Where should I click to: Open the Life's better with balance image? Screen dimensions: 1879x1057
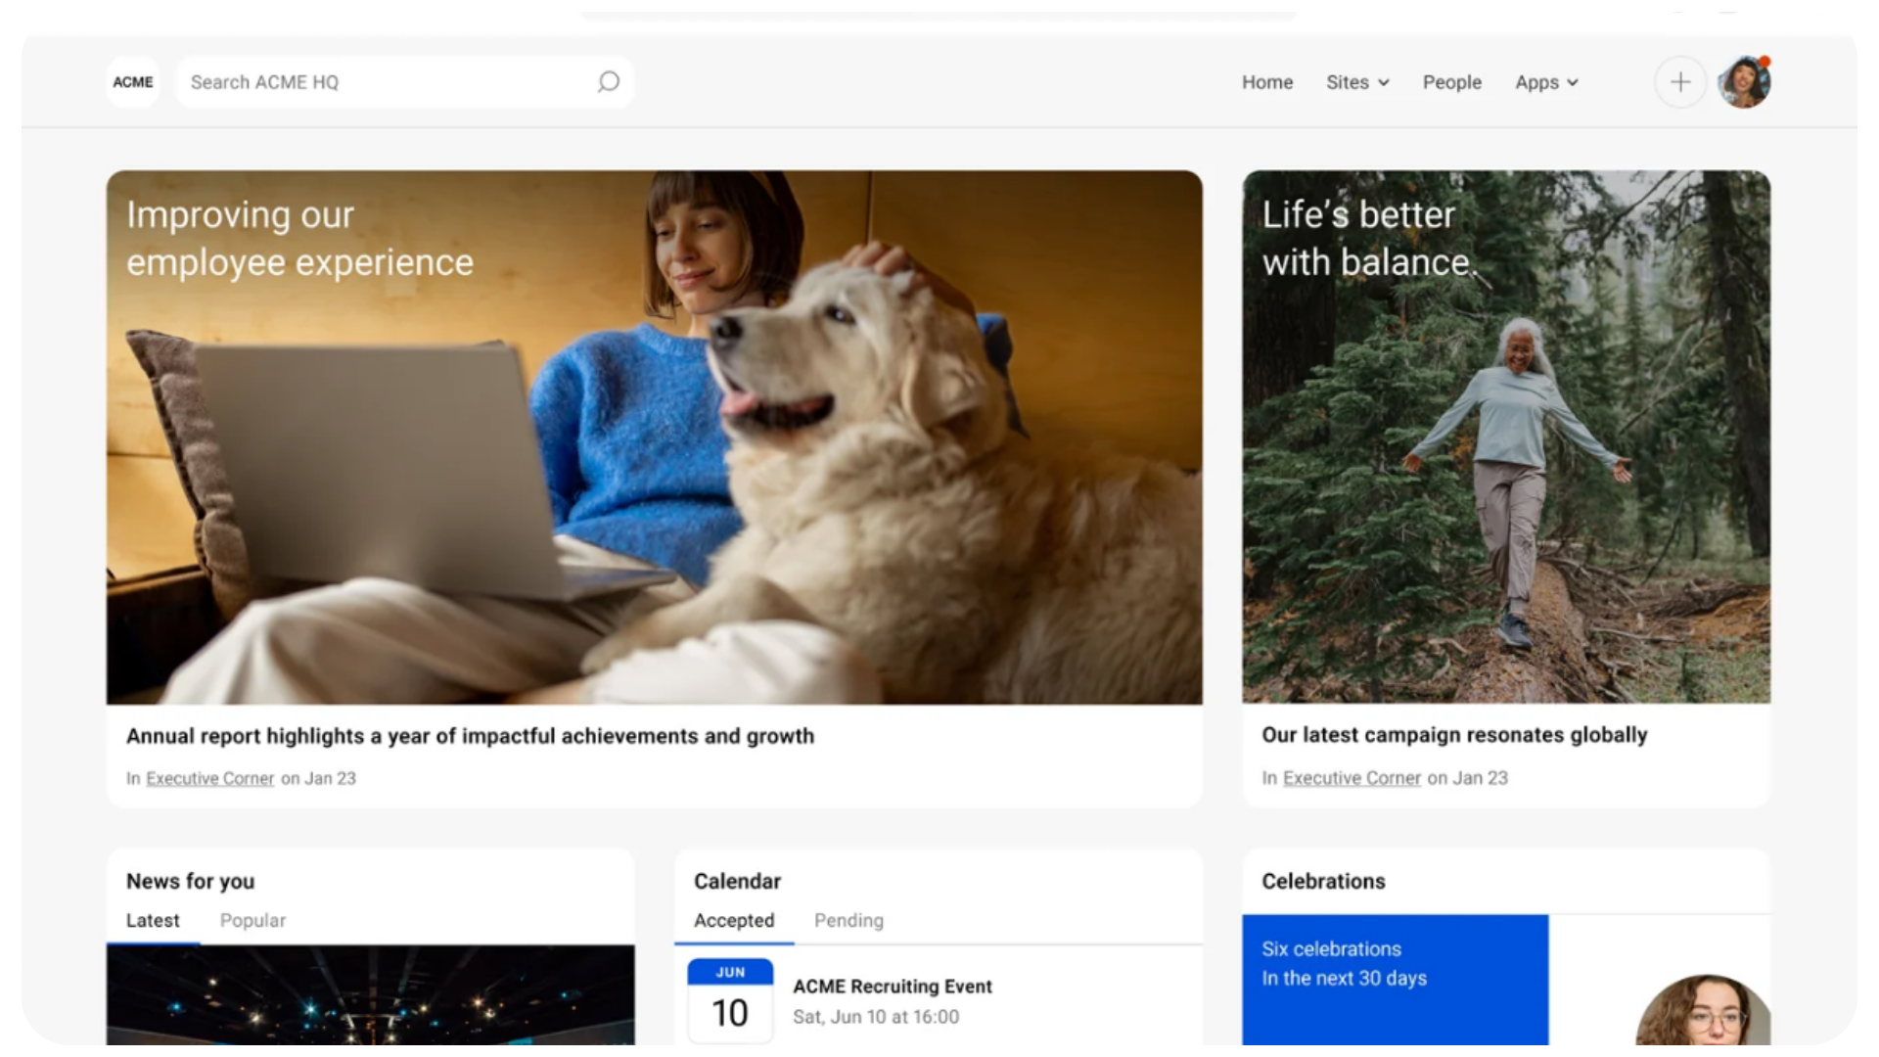(x=1506, y=437)
